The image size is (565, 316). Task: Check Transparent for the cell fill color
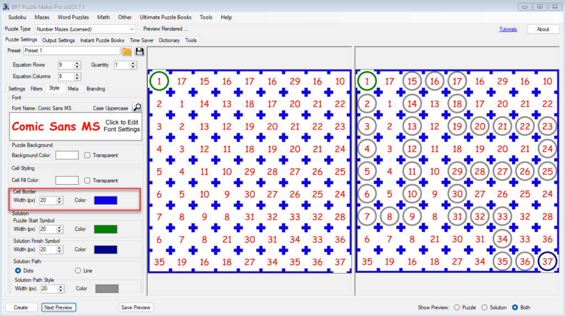[88, 181]
